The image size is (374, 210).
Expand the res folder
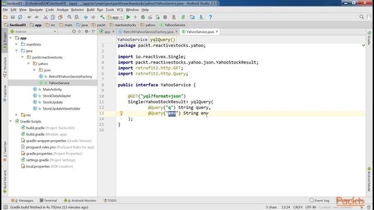(16, 115)
